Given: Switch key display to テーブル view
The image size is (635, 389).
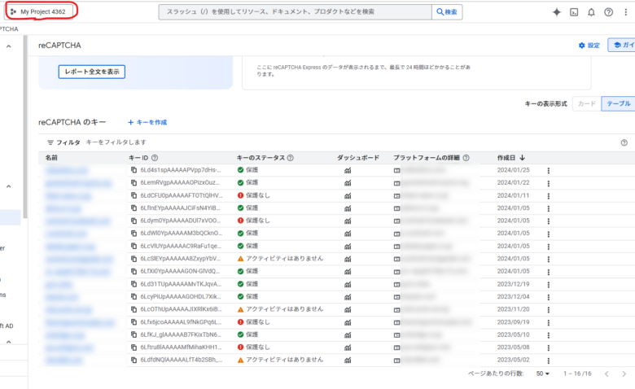Looking at the screenshot, I should [618, 103].
